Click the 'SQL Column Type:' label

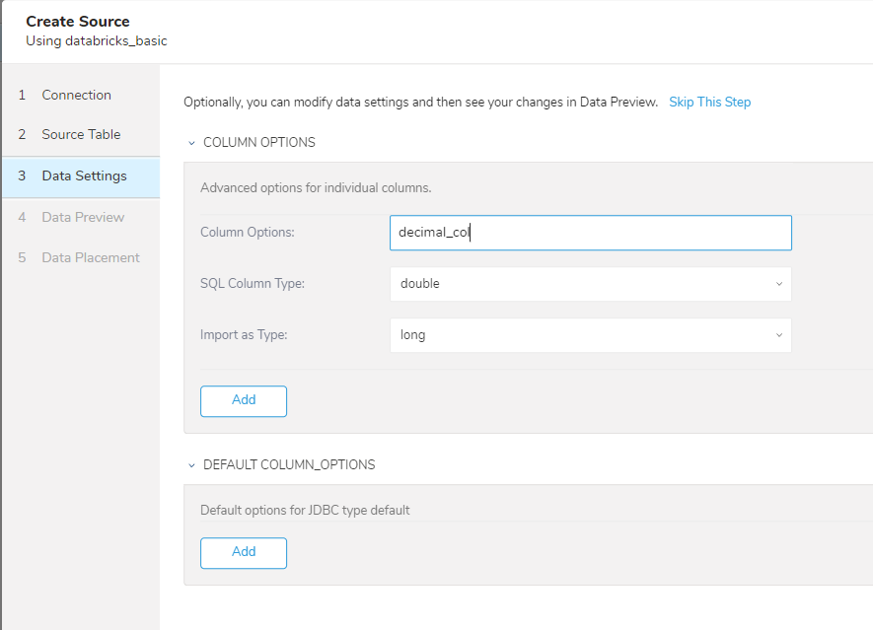click(252, 284)
